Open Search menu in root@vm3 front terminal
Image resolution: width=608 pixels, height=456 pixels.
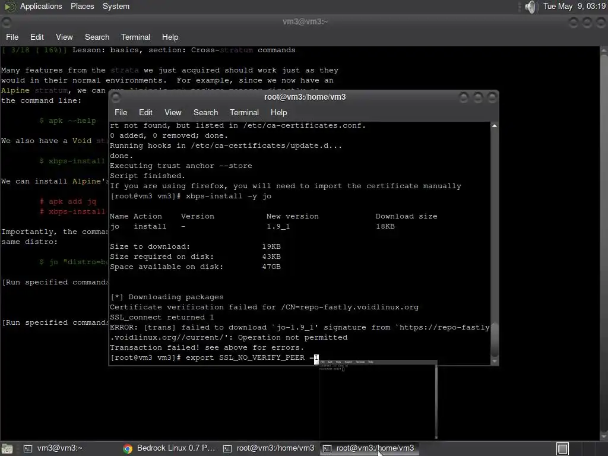click(205, 112)
